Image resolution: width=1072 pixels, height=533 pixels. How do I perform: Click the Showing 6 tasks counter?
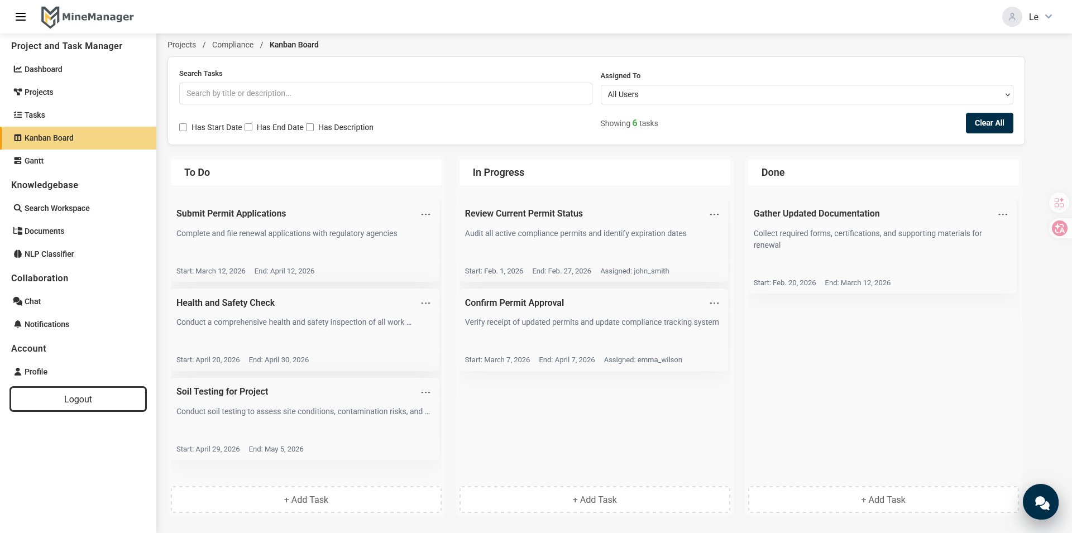(629, 123)
